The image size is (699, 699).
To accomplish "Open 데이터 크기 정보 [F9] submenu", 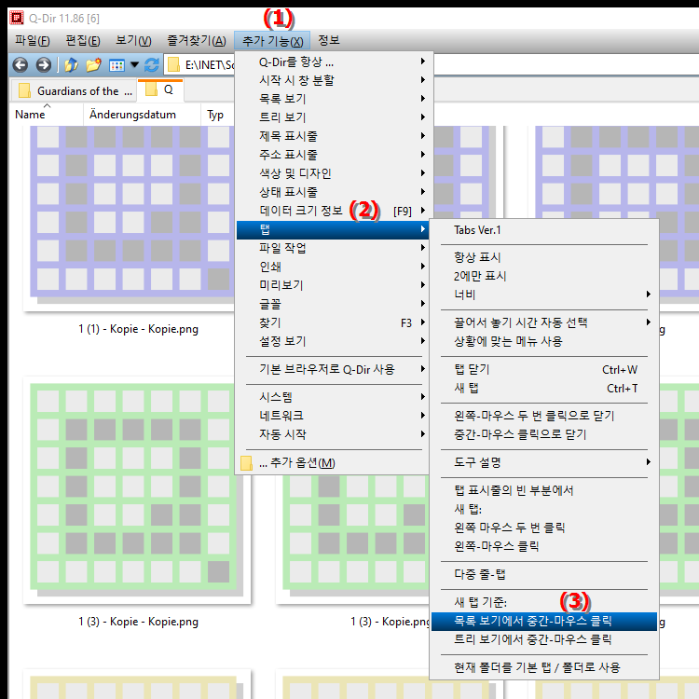I will tap(332, 211).
